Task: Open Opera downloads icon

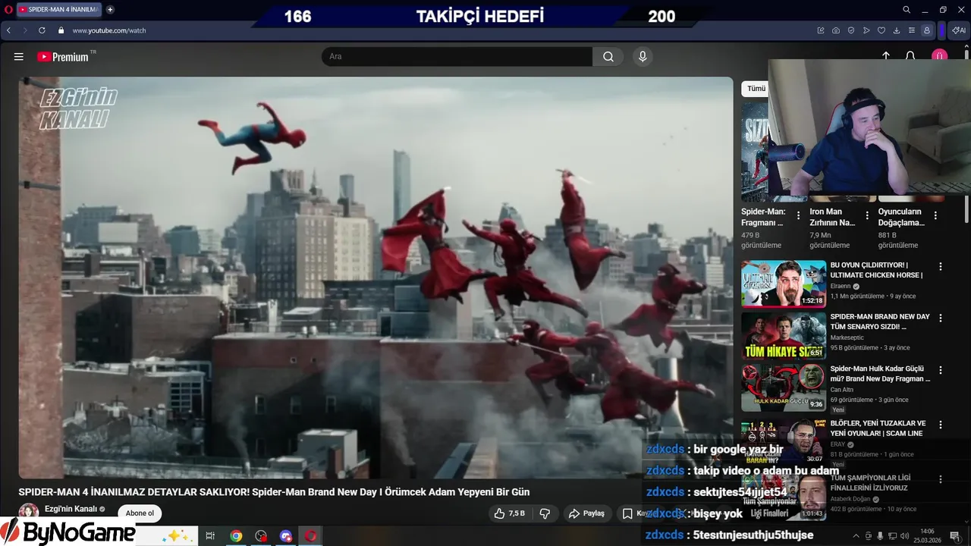Action: pyautogui.click(x=897, y=30)
